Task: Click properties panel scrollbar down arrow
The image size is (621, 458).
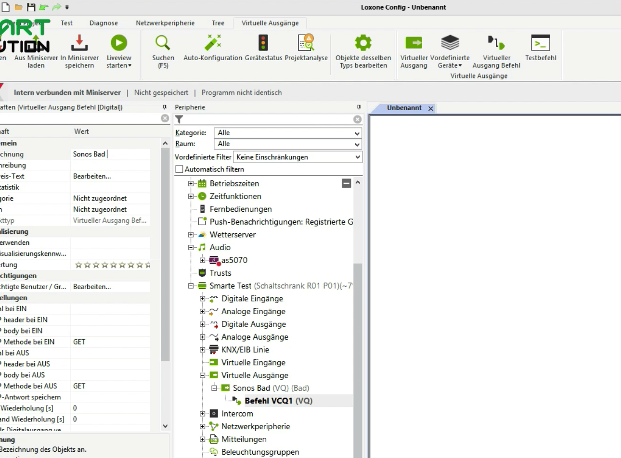Action: point(165,426)
